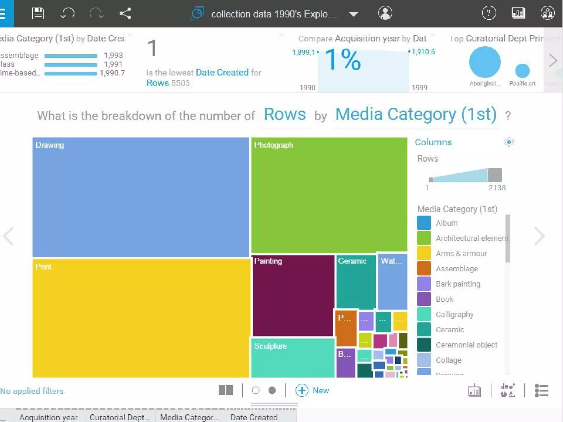Click the Save disk icon
This screenshot has width=563, height=422.
point(38,13)
